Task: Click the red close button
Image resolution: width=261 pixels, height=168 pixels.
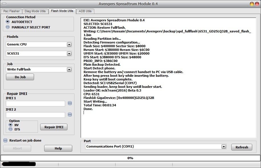Action: tap(257, 4)
